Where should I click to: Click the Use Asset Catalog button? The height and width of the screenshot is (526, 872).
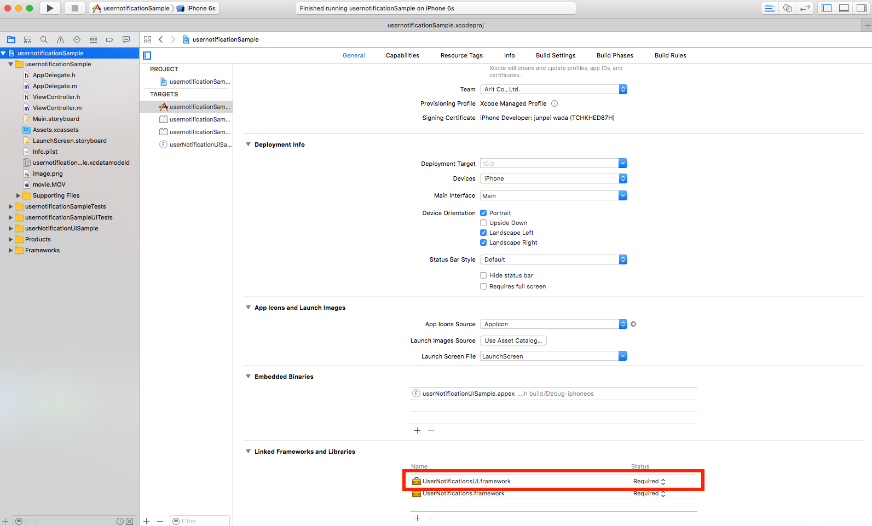click(513, 340)
